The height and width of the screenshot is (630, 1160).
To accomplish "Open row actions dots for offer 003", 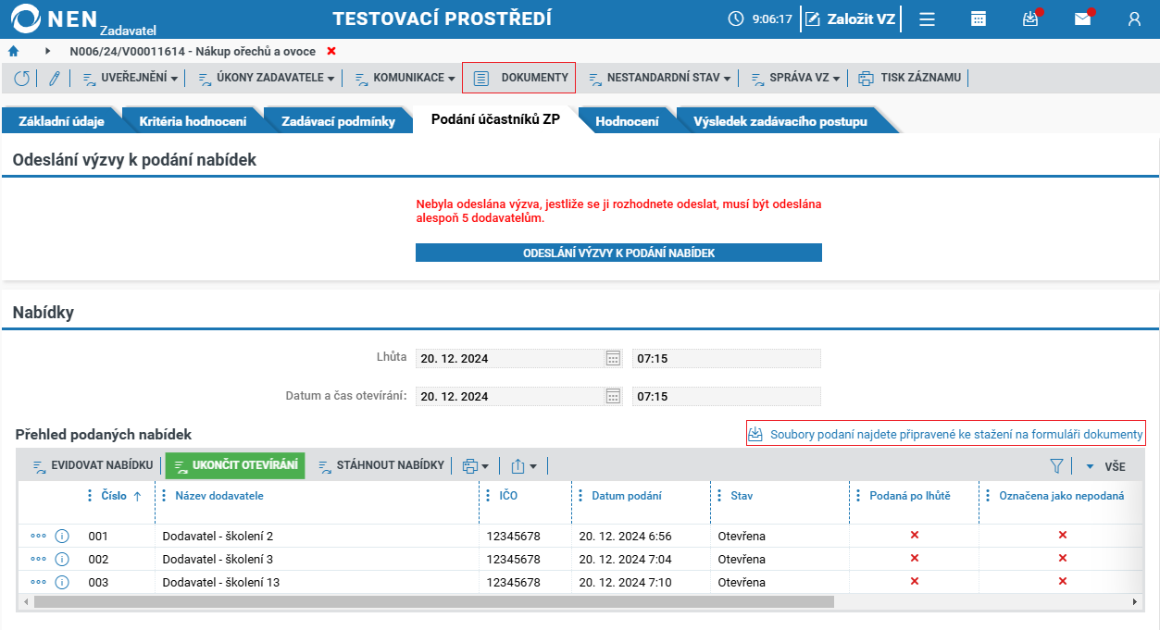I will click(38, 582).
